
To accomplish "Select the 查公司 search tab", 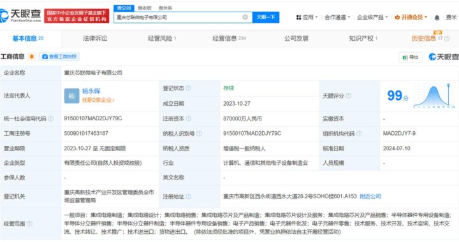I will click(124, 8).
